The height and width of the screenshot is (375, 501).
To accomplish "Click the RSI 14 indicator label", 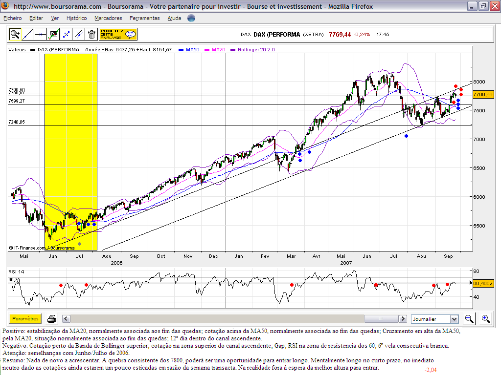I will 16,271.
